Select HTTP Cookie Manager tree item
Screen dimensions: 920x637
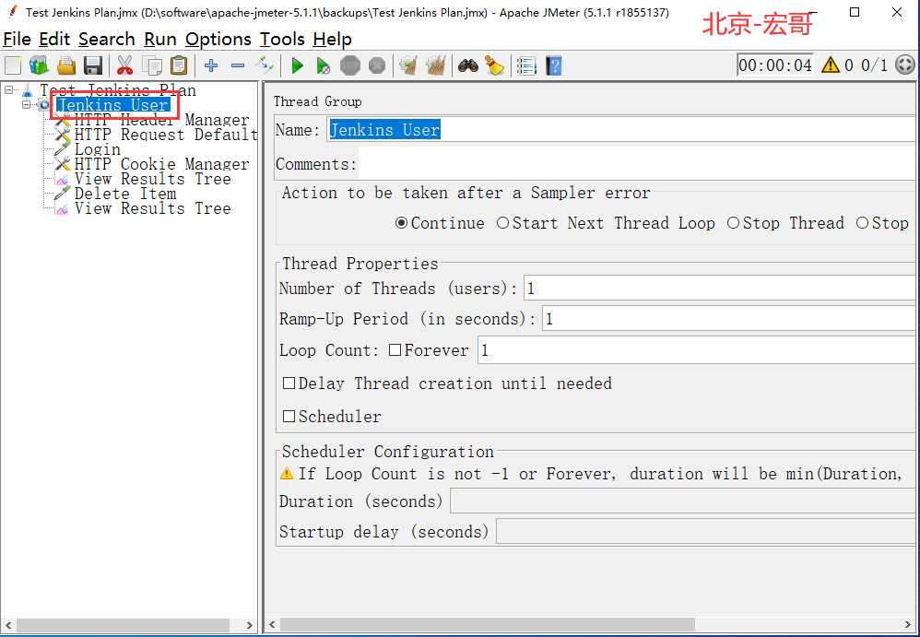[161, 164]
